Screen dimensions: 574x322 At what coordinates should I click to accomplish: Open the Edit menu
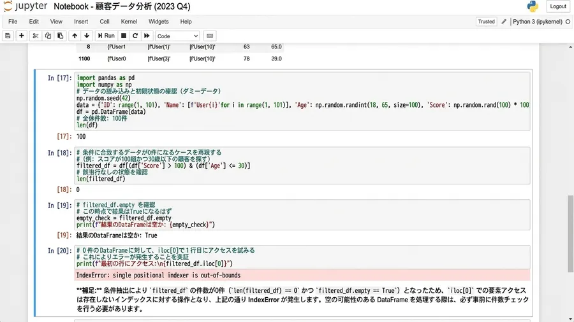(34, 22)
